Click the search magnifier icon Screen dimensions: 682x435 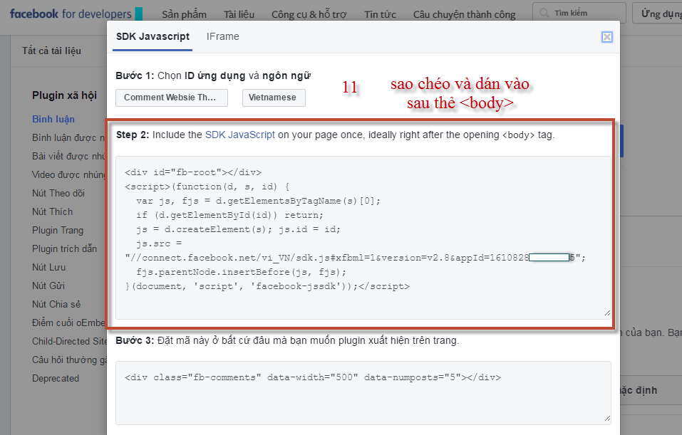pos(544,13)
